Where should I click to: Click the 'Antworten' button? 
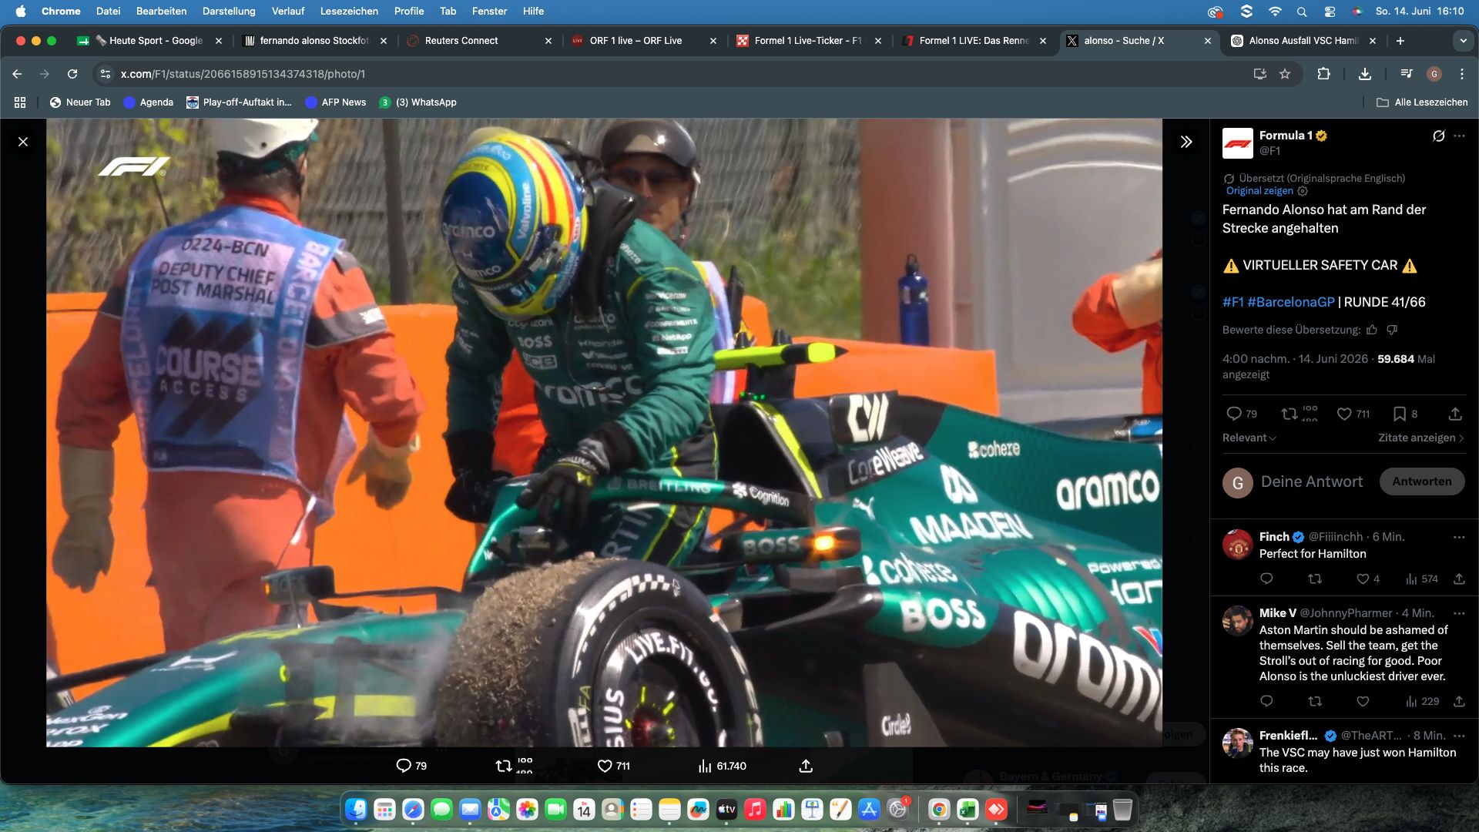coord(1422,481)
